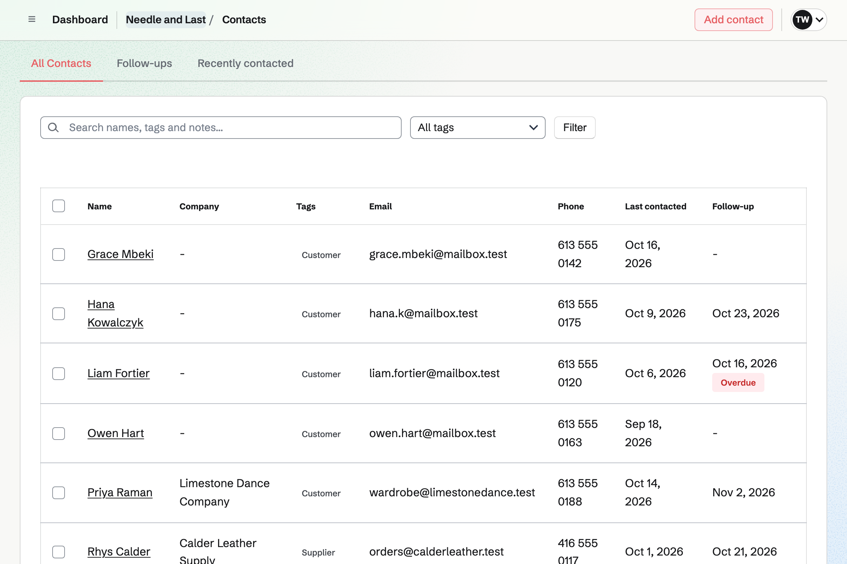Check the Grace Mbeki row checkbox
Viewport: 847px width, 564px height.
coord(58,254)
